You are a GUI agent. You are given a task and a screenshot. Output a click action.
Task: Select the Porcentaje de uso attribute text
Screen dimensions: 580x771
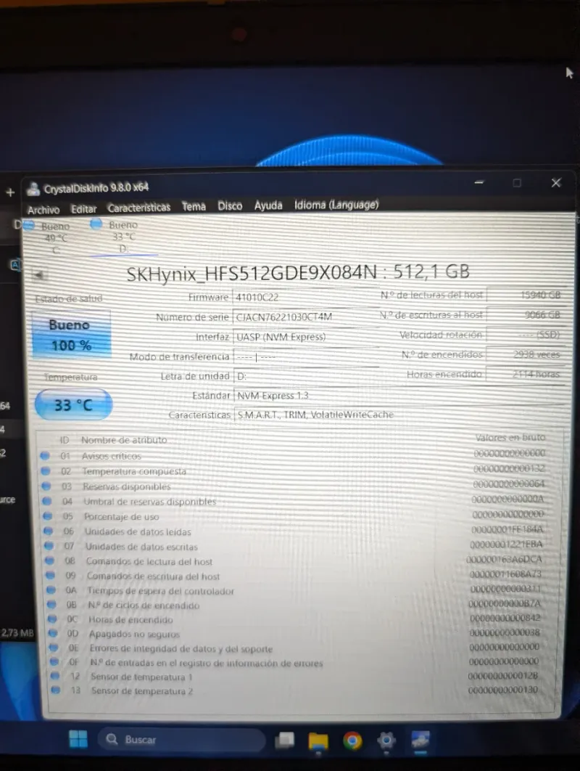121,517
